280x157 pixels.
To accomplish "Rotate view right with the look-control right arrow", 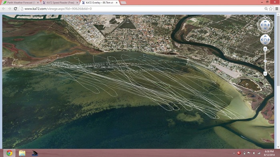I will click(269, 25).
